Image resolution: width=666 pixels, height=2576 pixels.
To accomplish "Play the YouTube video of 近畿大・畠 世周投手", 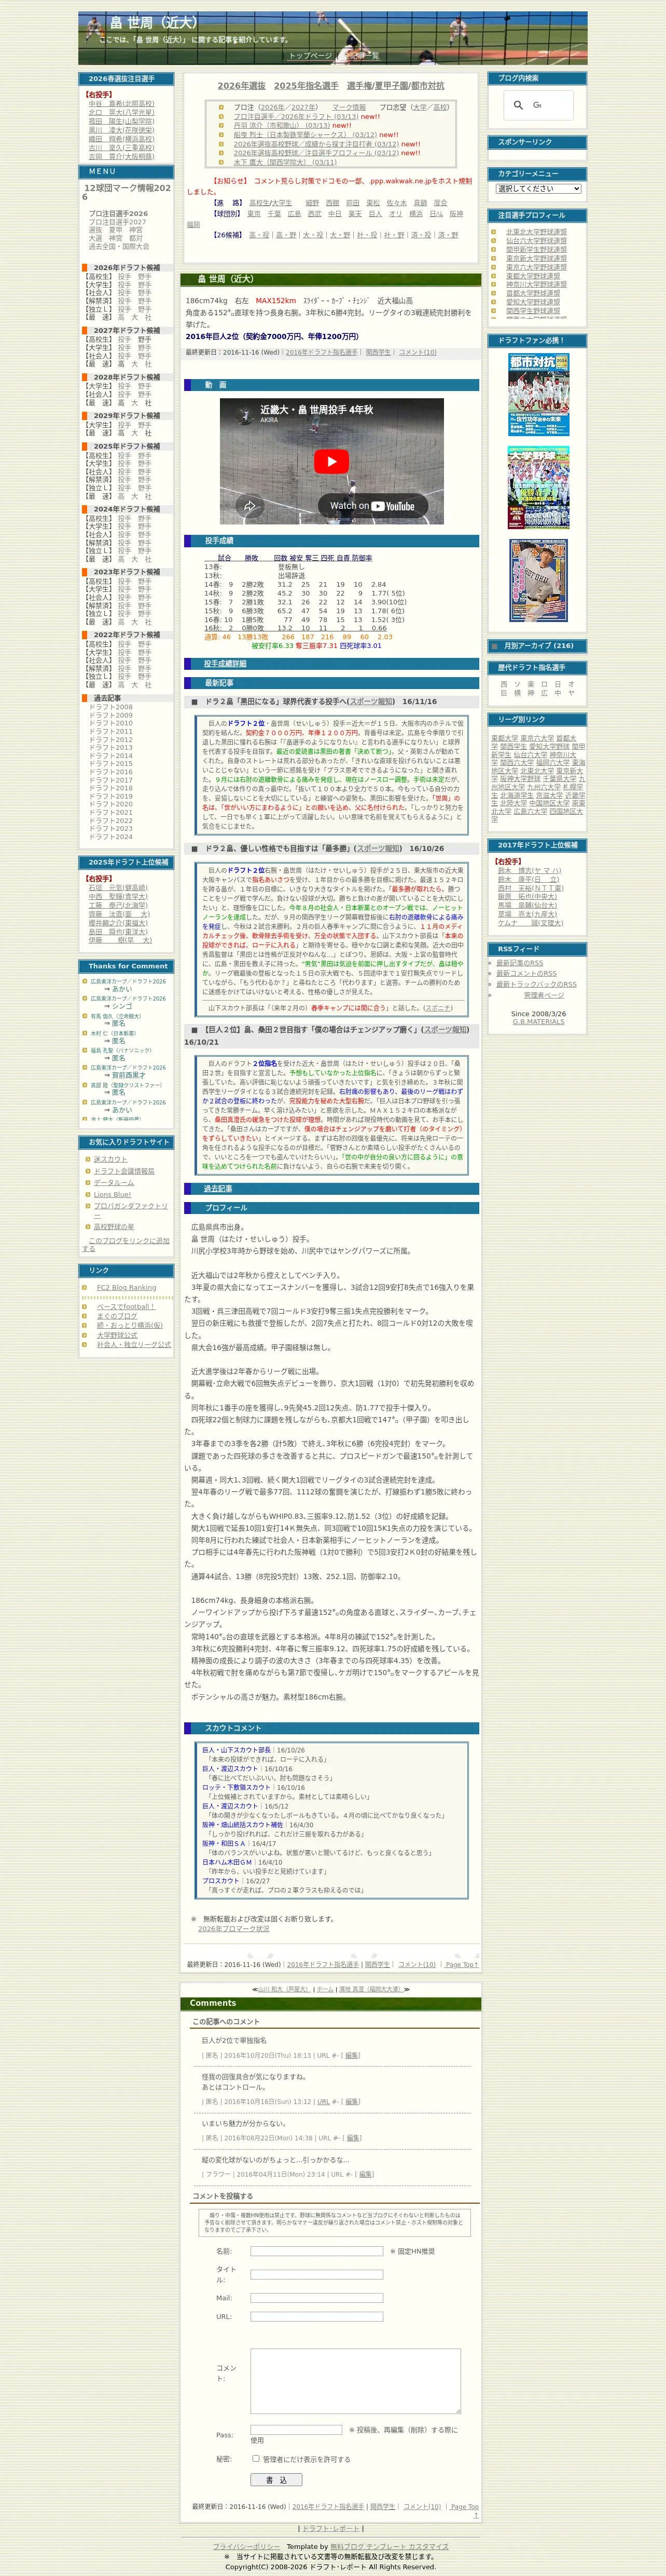I will 331,461.
